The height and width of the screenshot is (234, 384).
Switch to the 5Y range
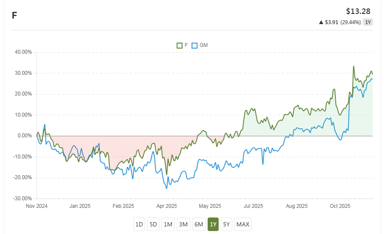226,224
